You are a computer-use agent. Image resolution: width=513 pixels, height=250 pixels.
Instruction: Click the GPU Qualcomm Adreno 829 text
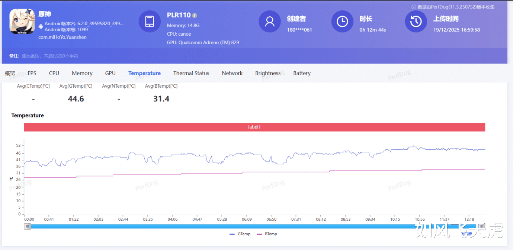pos(203,42)
